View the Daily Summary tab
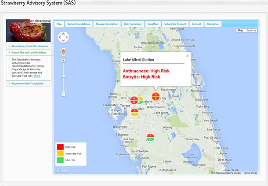 tap(133, 24)
